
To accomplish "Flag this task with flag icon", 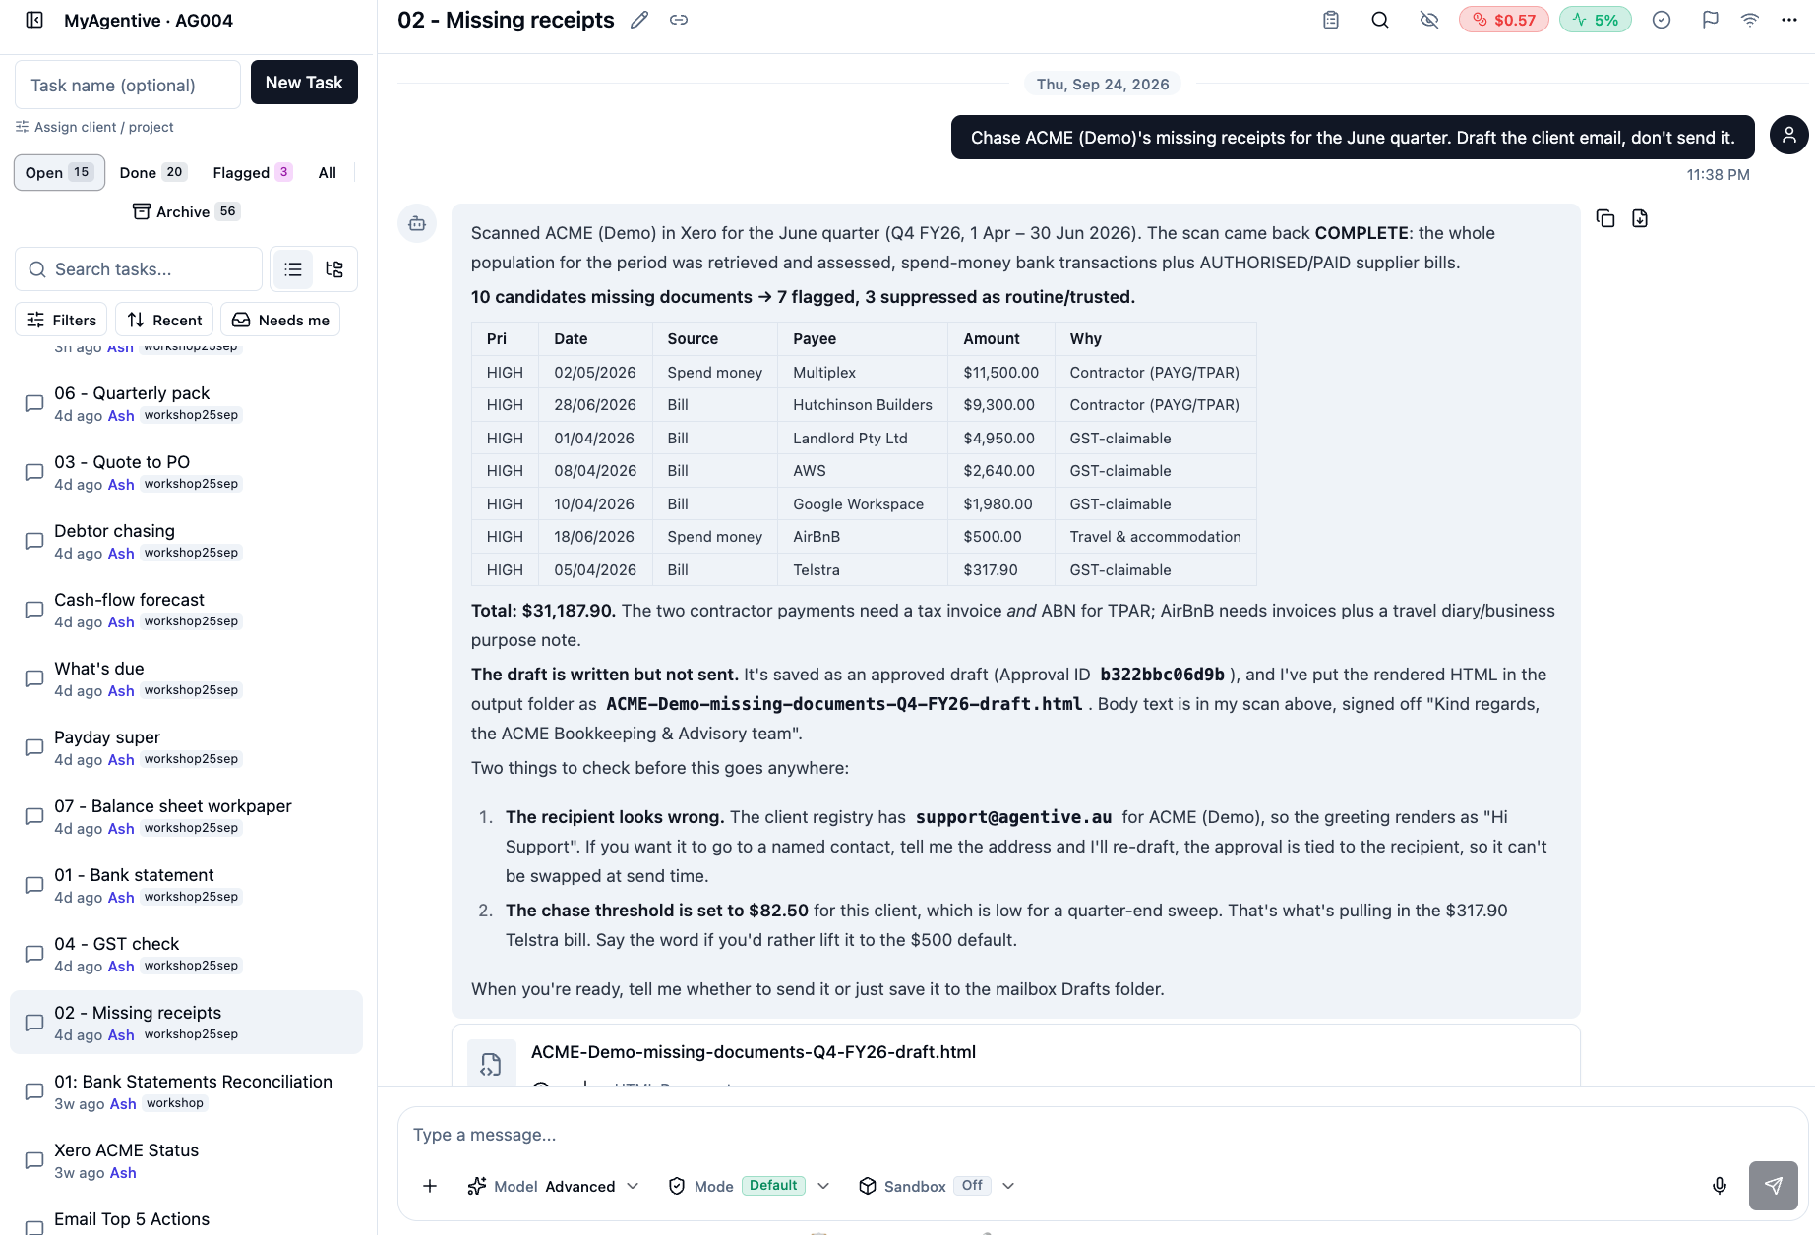I will pos(1711,20).
